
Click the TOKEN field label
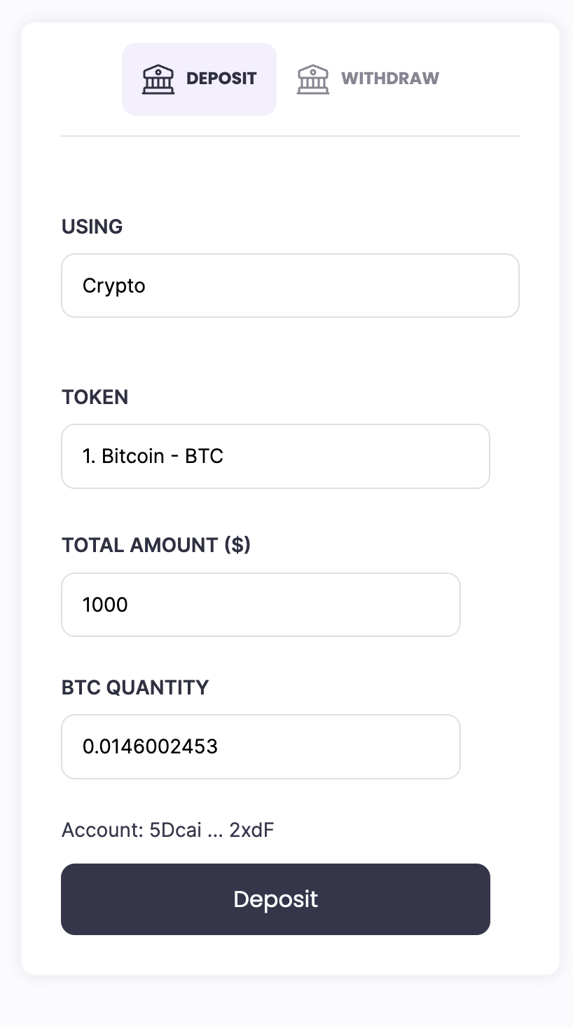tap(95, 397)
